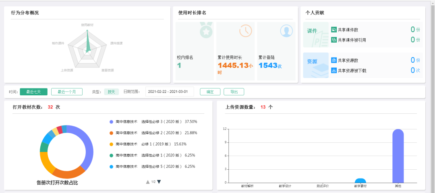Click the 导出 export button
Viewport: 435px width, 193px height.
[234, 92]
